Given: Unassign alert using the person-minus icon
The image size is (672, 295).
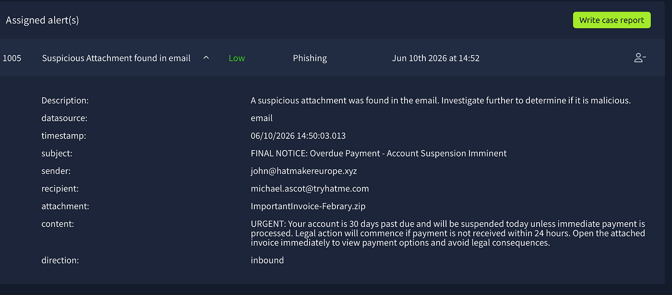Looking at the screenshot, I should [640, 58].
